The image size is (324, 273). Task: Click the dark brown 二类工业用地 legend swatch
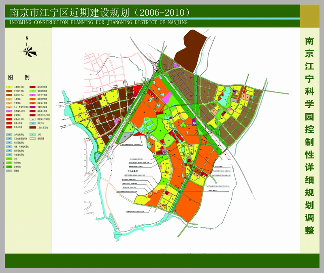32,127
